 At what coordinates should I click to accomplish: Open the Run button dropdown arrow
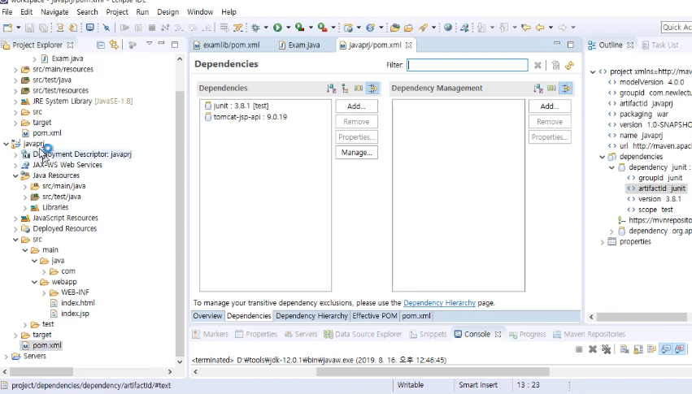[288, 28]
